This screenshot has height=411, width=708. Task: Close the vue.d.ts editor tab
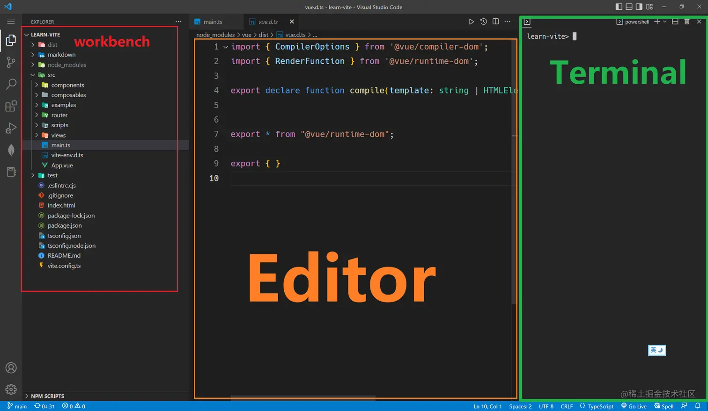point(292,22)
